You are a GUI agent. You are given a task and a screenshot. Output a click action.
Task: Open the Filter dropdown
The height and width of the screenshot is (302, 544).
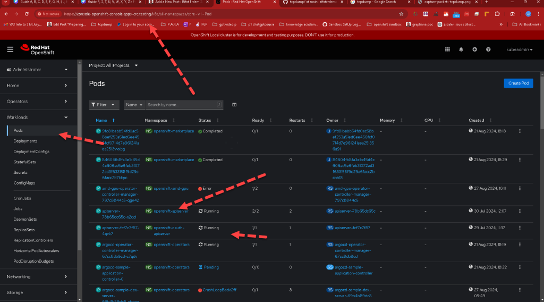pyautogui.click(x=104, y=105)
